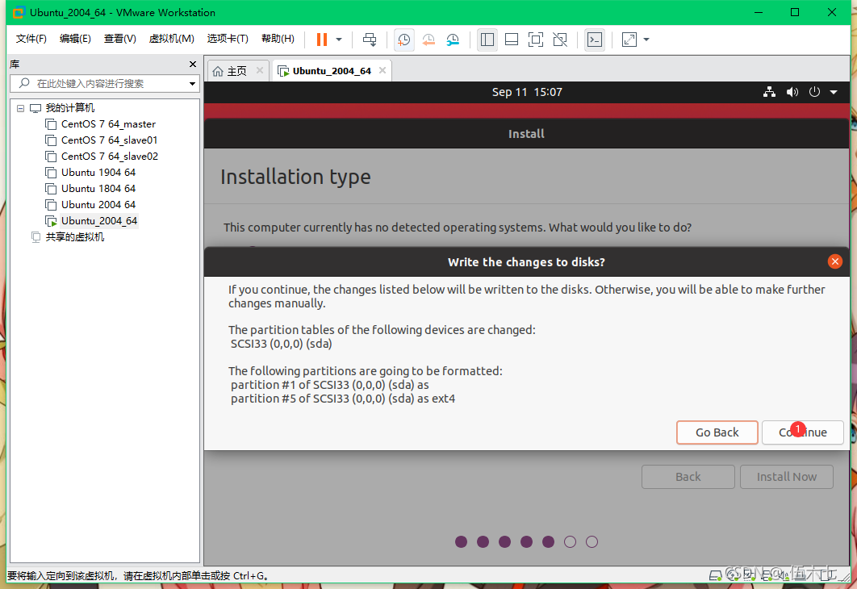Screen dimensions: 857x589
Task: Take a snapshot of the virtual machine
Action: point(404,40)
